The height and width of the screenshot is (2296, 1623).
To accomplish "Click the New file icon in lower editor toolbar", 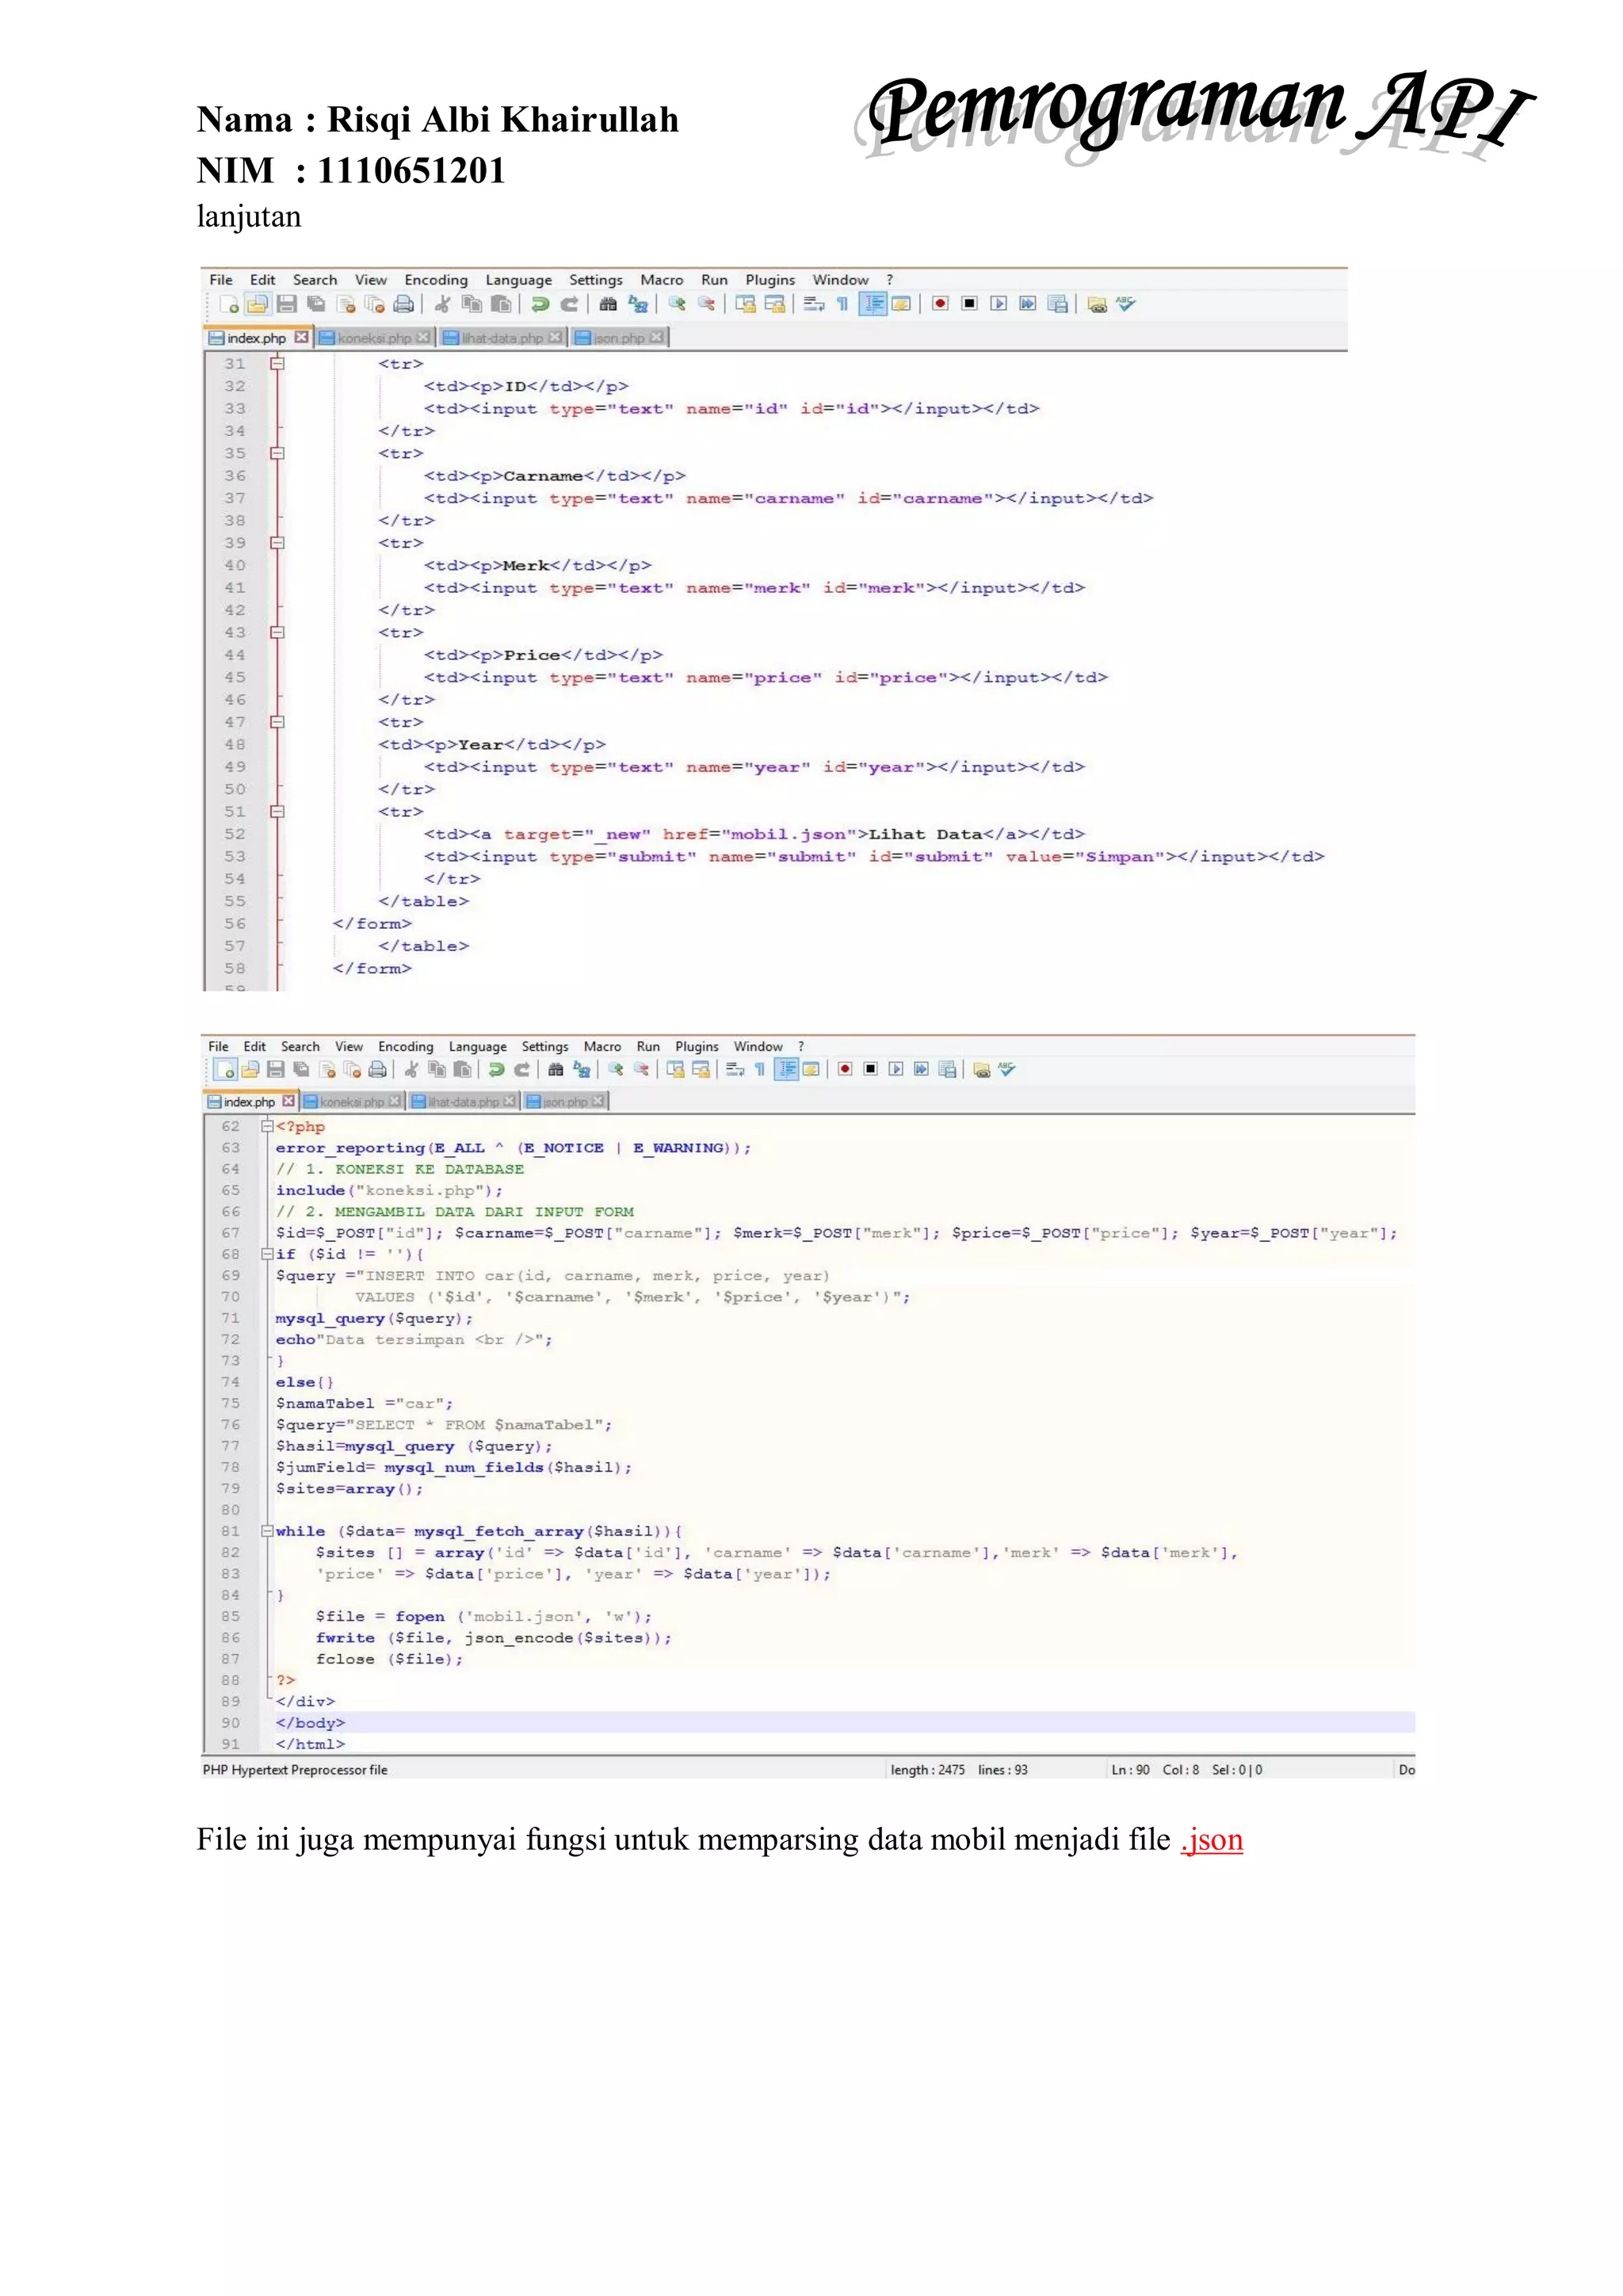I will [x=225, y=1069].
